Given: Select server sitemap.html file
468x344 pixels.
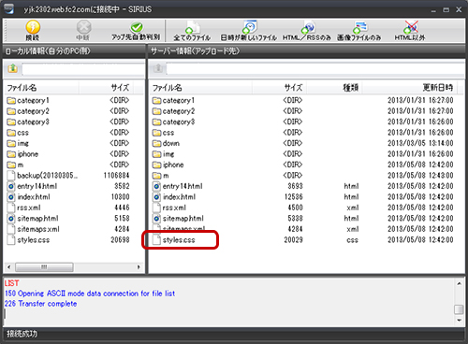Looking at the screenshot, I should [178, 219].
